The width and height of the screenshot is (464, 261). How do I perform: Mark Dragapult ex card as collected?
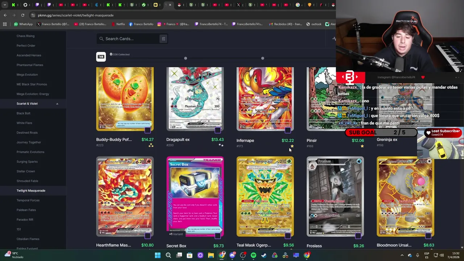click(217, 130)
